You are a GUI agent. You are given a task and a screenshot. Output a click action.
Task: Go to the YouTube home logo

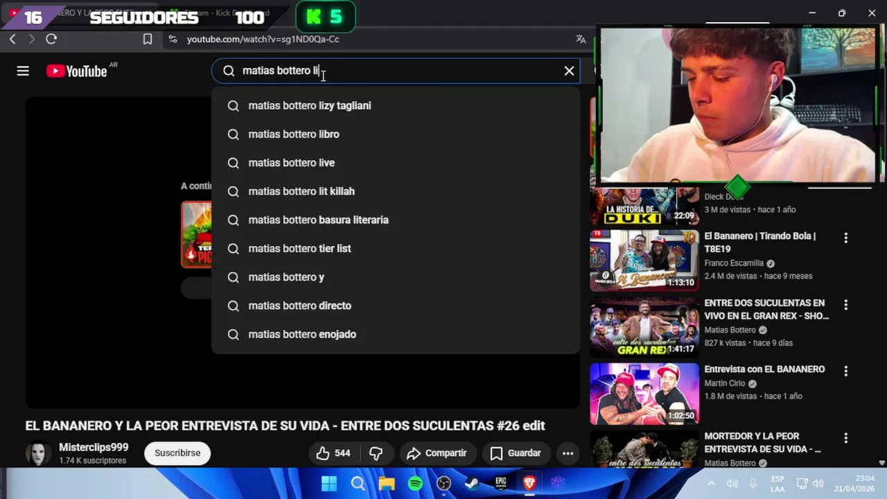tap(77, 71)
